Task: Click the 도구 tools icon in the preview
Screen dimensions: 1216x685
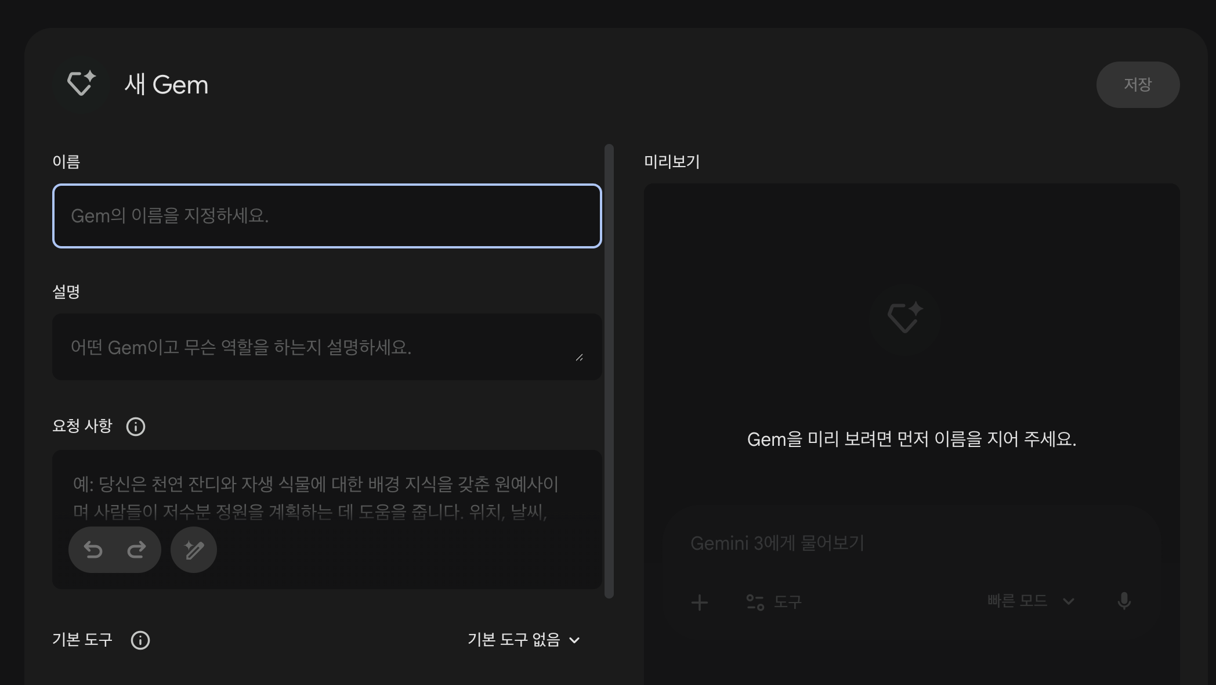Action: tap(755, 602)
